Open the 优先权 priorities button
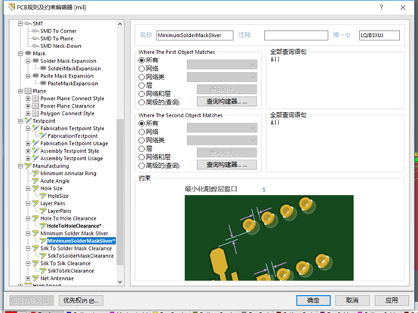The width and height of the screenshot is (418, 313). click(x=81, y=300)
